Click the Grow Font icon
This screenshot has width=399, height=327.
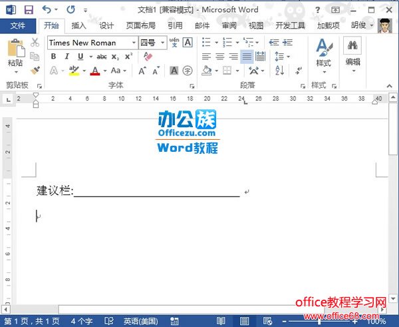pyautogui.click(x=142, y=71)
